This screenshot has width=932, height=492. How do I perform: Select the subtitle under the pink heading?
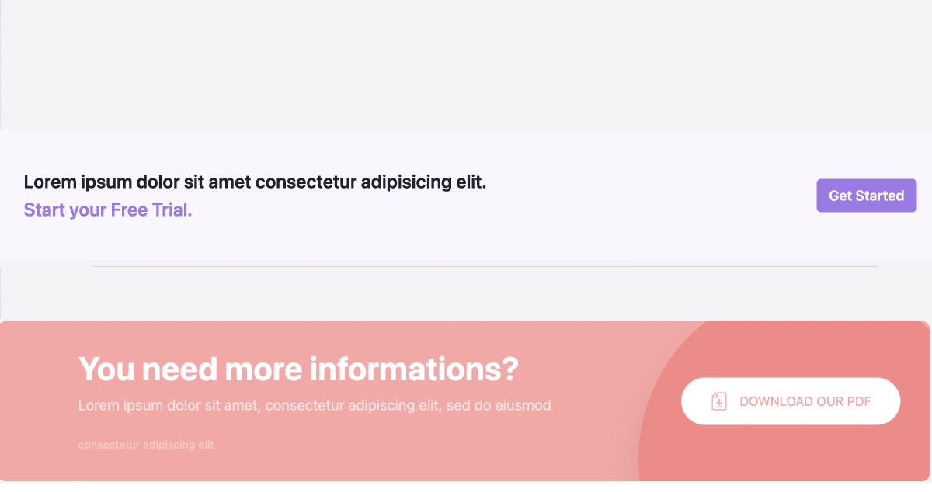[x=314, y=405]
